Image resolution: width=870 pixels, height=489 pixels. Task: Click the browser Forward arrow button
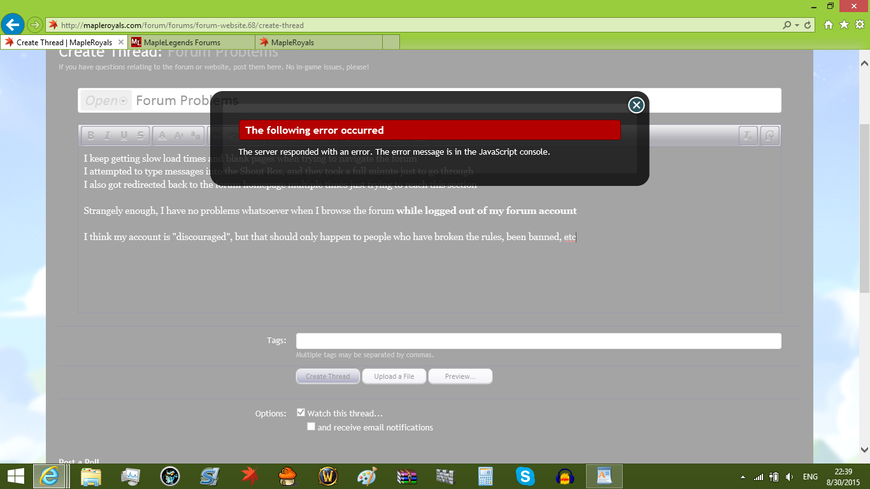35,25
